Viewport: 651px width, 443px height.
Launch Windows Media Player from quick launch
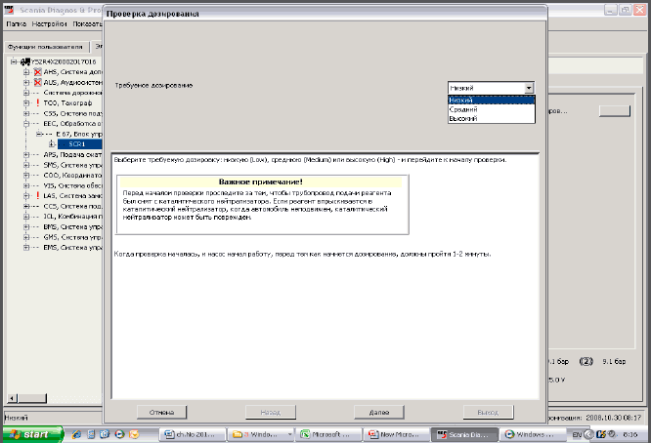pos(119,434)
